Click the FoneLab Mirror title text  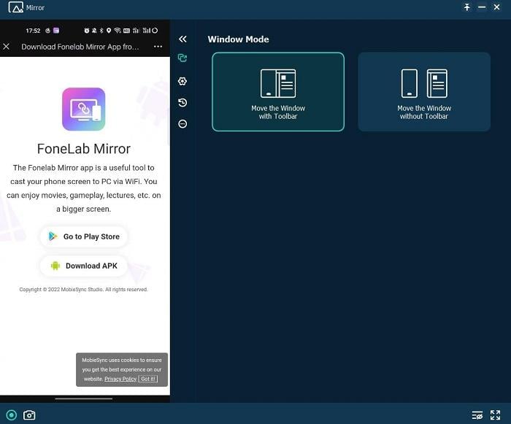coord(84,149)
